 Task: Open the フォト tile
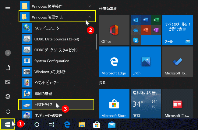(146, 62)
